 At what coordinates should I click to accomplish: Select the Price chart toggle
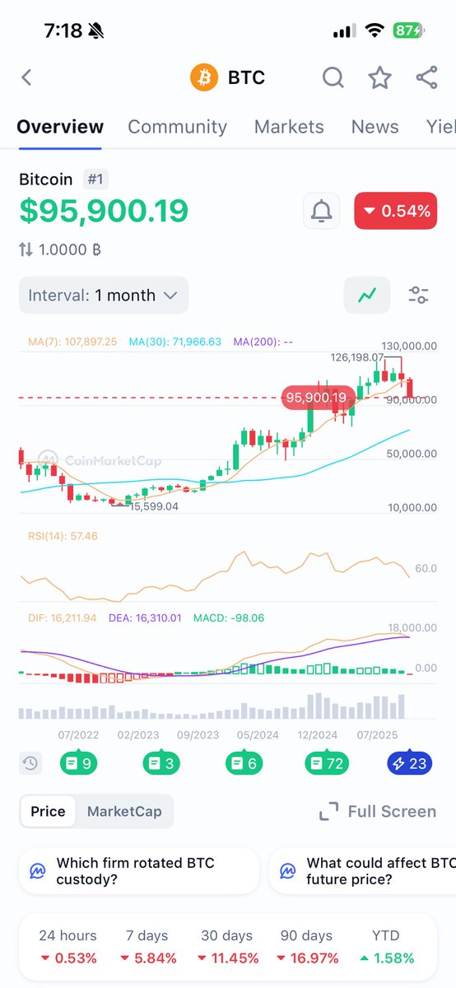pyautogui.click(x=48, y=811)
